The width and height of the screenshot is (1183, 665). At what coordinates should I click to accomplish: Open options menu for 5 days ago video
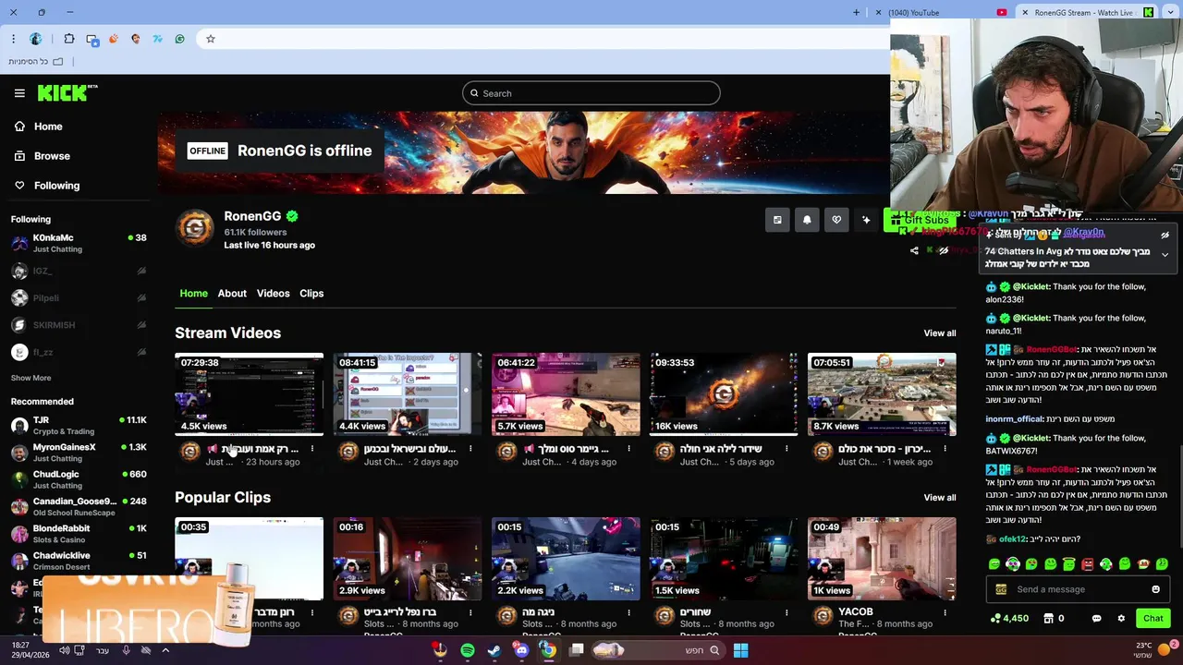(787, 449)
